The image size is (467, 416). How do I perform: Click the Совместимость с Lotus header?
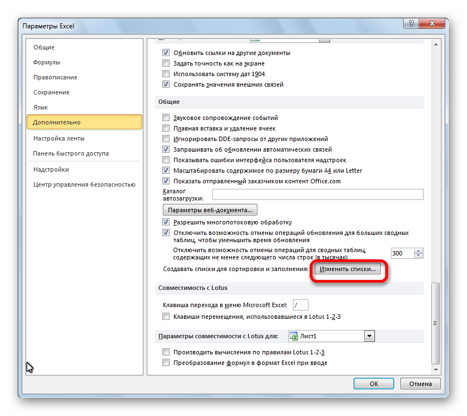point(193,288)
